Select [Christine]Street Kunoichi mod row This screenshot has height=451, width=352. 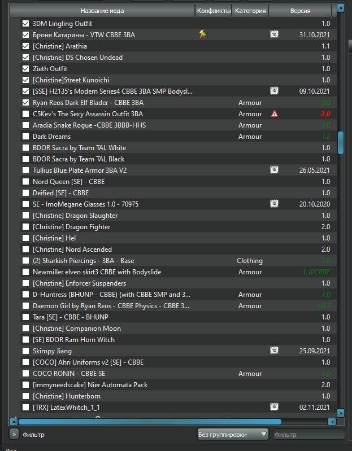coord(179,80)
